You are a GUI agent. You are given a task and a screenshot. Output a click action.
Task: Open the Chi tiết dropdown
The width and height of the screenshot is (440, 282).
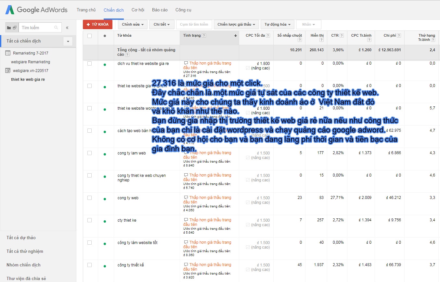click(162, 24)
